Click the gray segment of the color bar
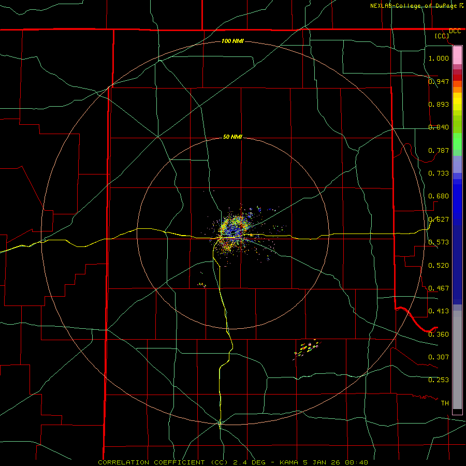This screenshot has width=466, height=466. coord(457,360)
